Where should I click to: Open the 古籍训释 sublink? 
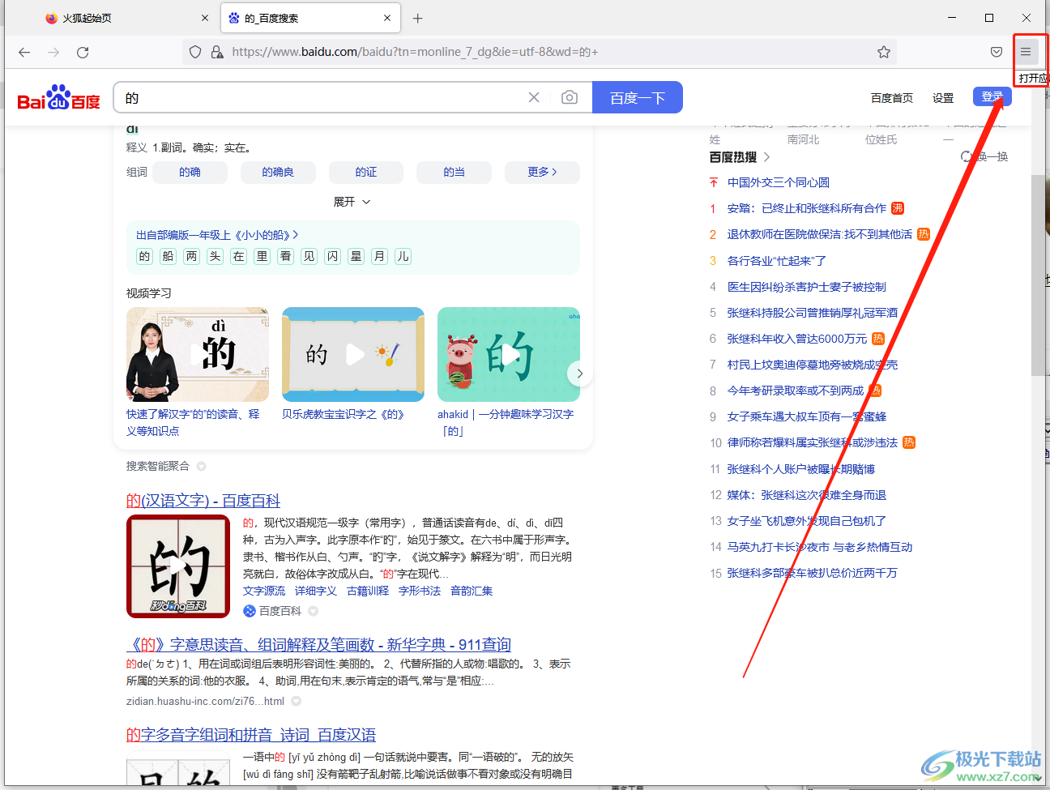tap(368, 591)
